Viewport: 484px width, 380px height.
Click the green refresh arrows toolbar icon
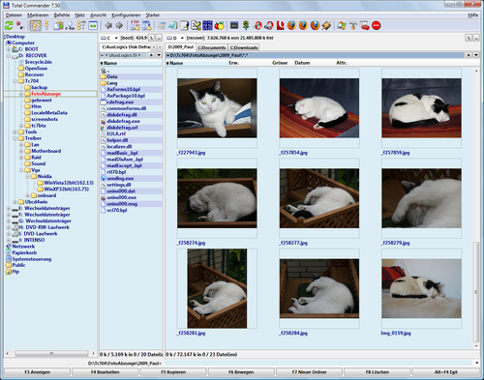click(9, 25)
